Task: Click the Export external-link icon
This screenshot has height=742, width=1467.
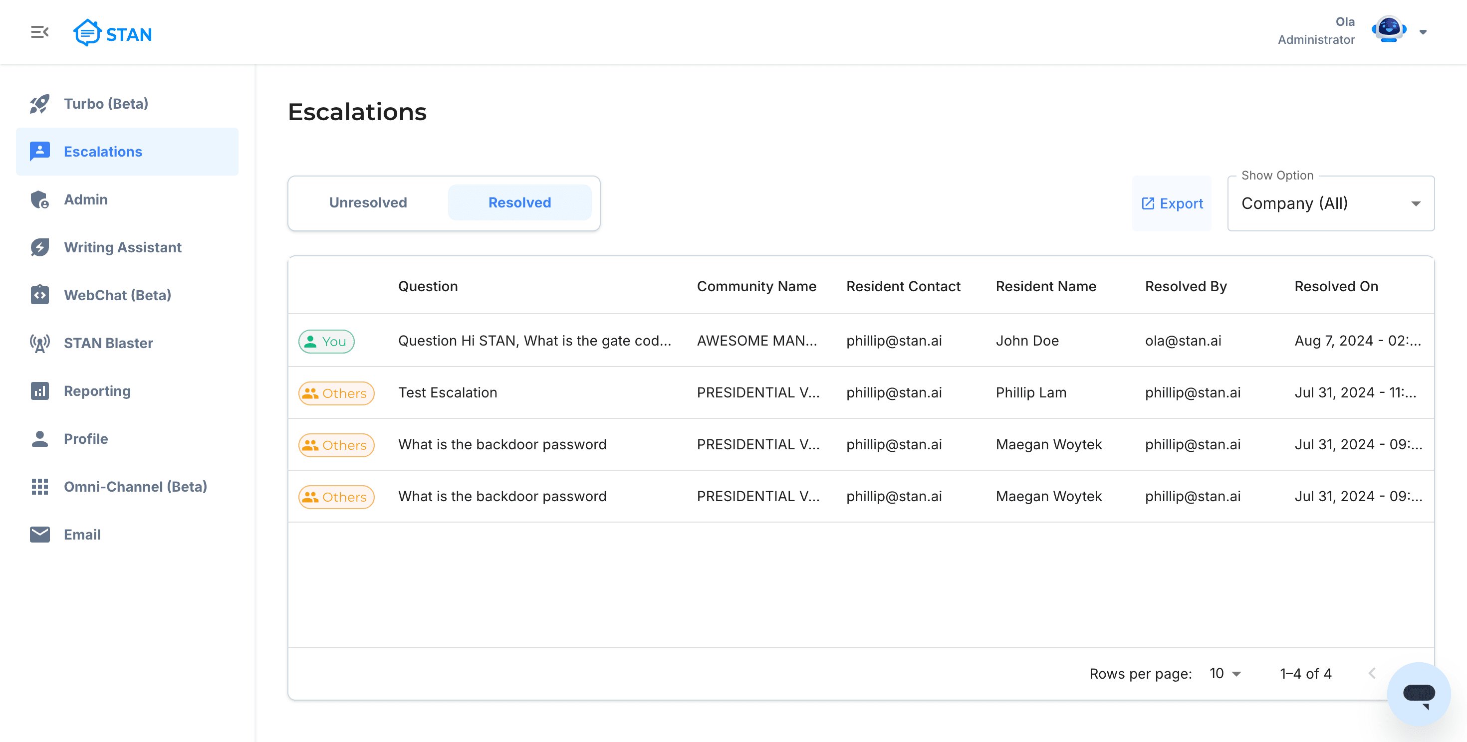Action: click(1148, 204)
